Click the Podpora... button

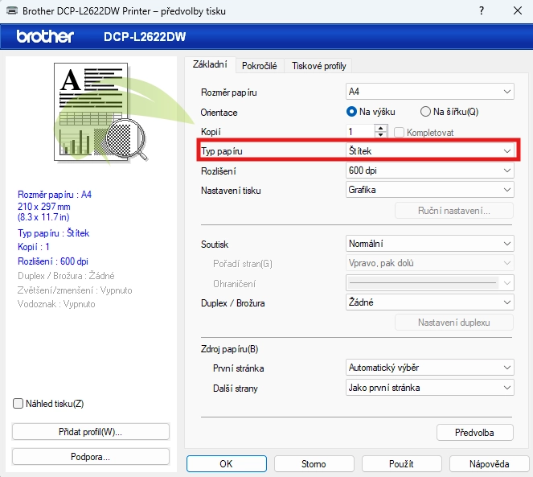coord(91,457)
